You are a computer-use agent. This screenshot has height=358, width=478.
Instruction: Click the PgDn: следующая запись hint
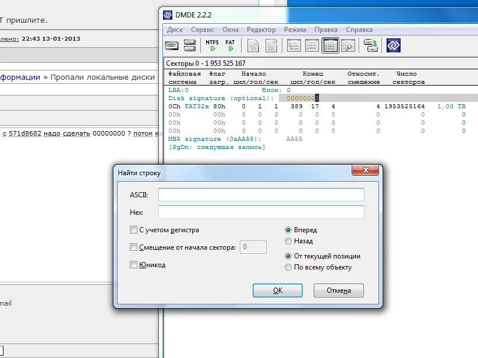[x=217, y=147]
